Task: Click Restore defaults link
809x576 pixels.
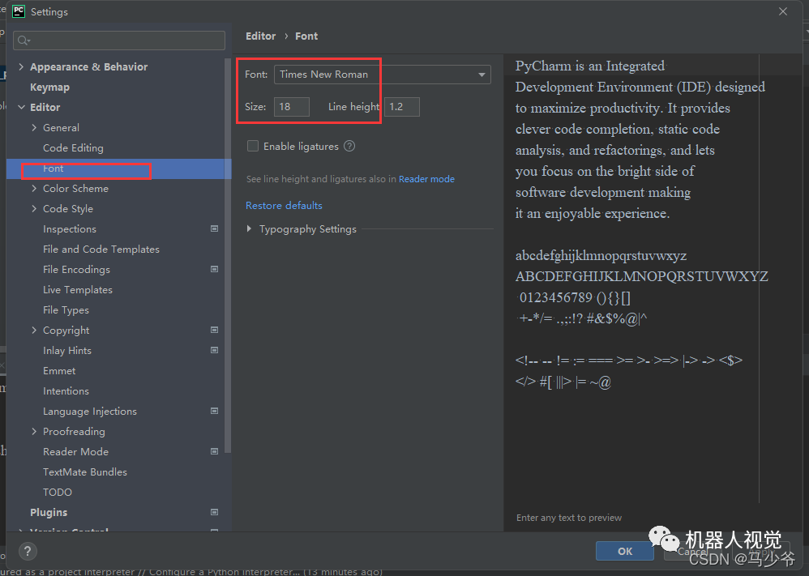Action: tap(284, 205)
